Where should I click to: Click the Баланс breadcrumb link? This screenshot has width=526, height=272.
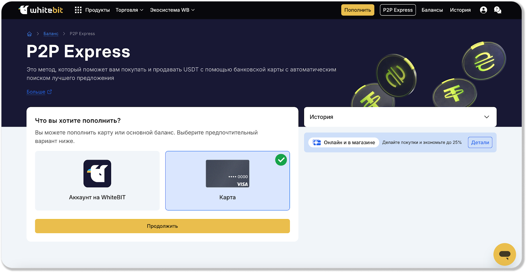click(x=51, y=34)
